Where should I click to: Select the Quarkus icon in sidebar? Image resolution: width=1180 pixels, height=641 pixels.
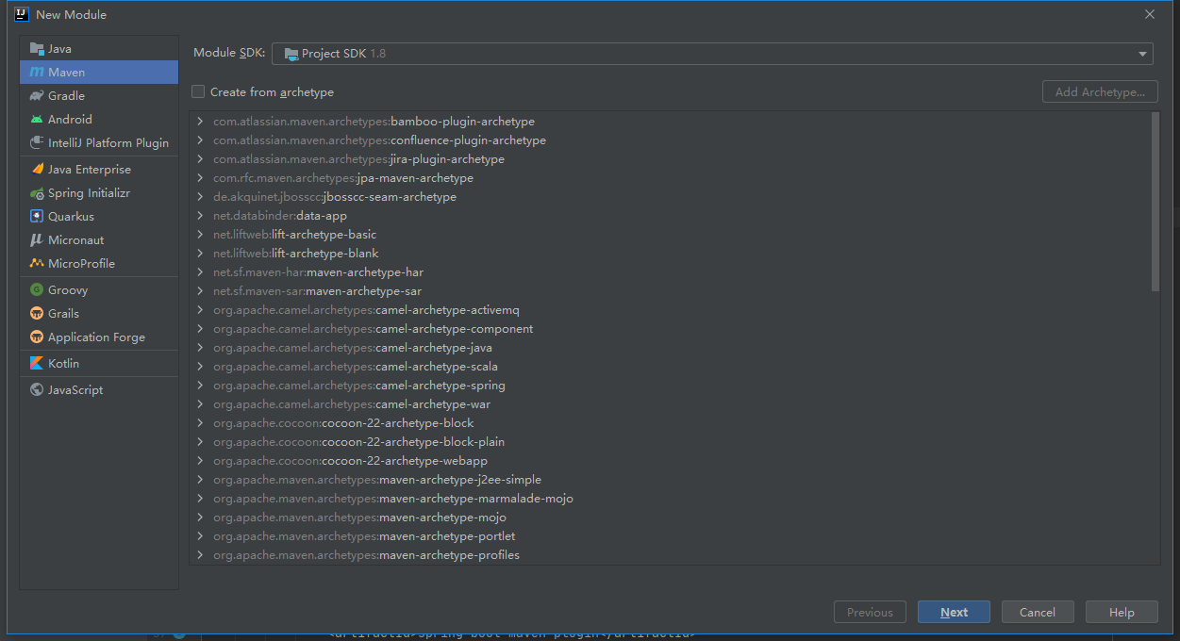(37, 217)
